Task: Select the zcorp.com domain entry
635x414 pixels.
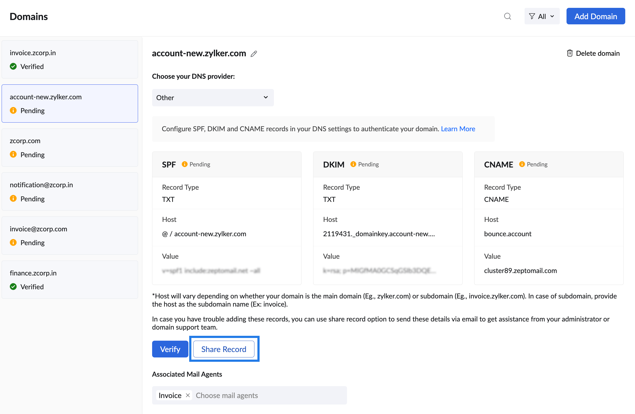Action: tap(70, 147)
